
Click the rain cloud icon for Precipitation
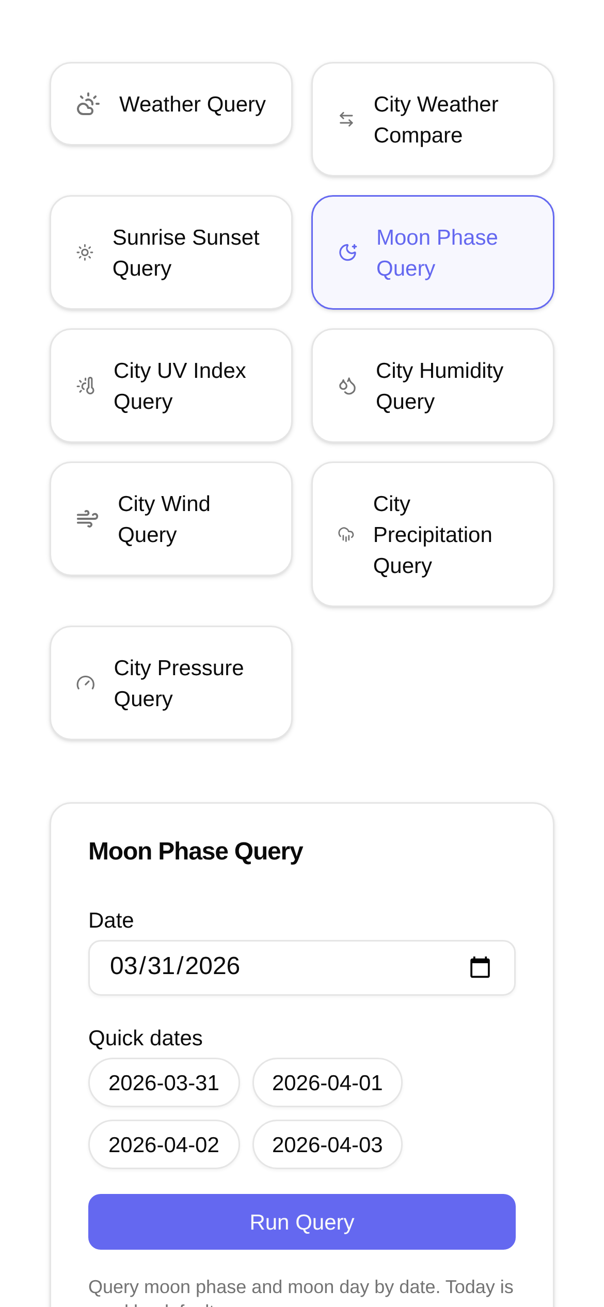(346, 534)
